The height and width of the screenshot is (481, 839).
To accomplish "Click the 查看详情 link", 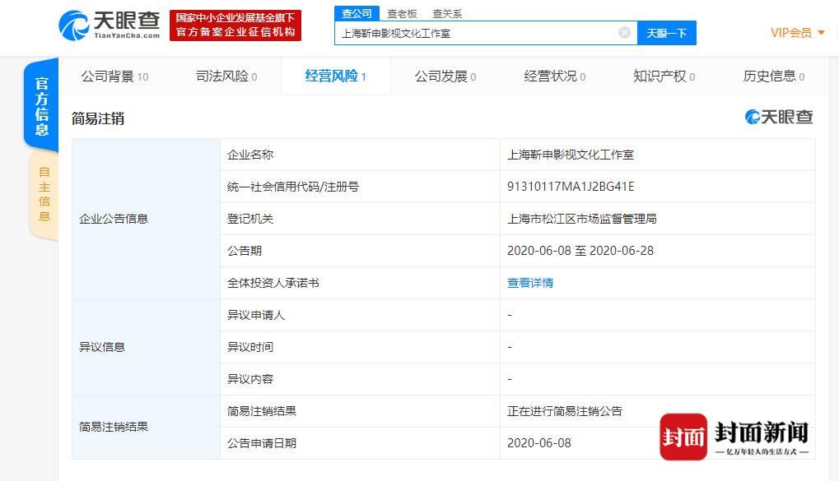I will coord(530,283).
